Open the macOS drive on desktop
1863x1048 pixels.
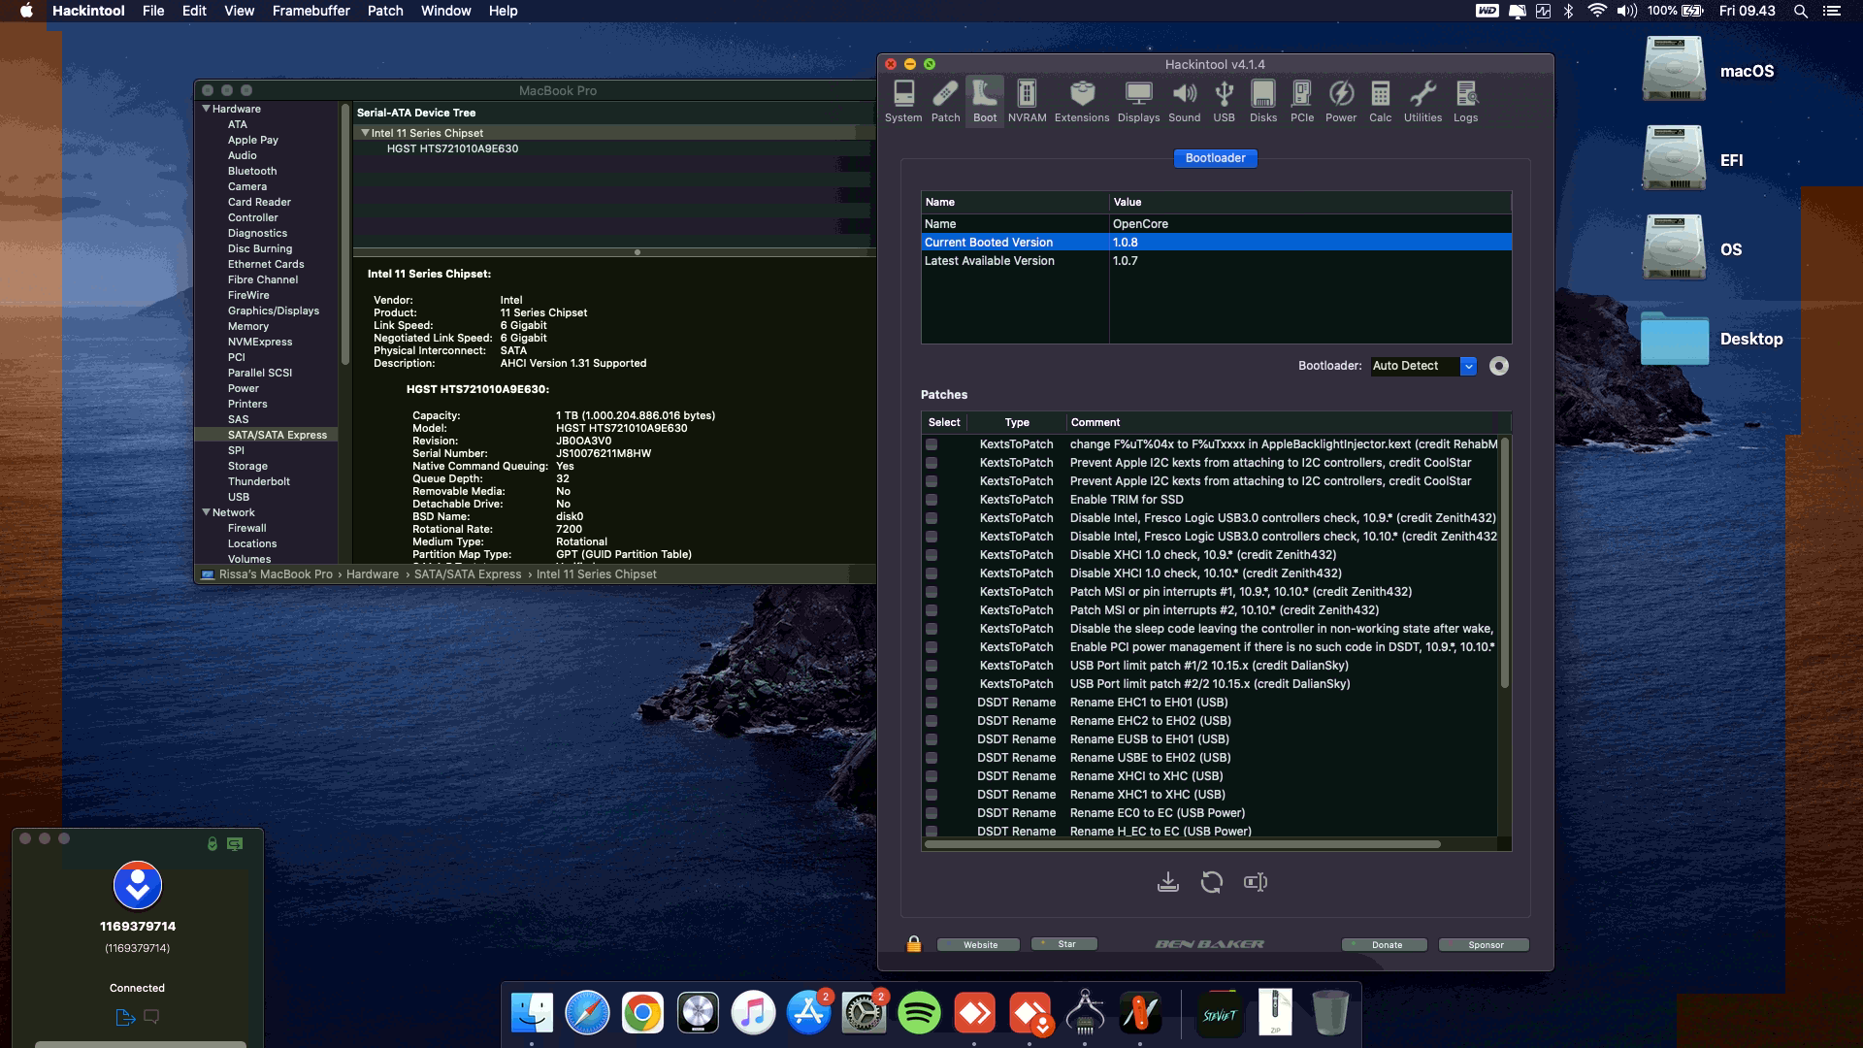pos(1673,69)
